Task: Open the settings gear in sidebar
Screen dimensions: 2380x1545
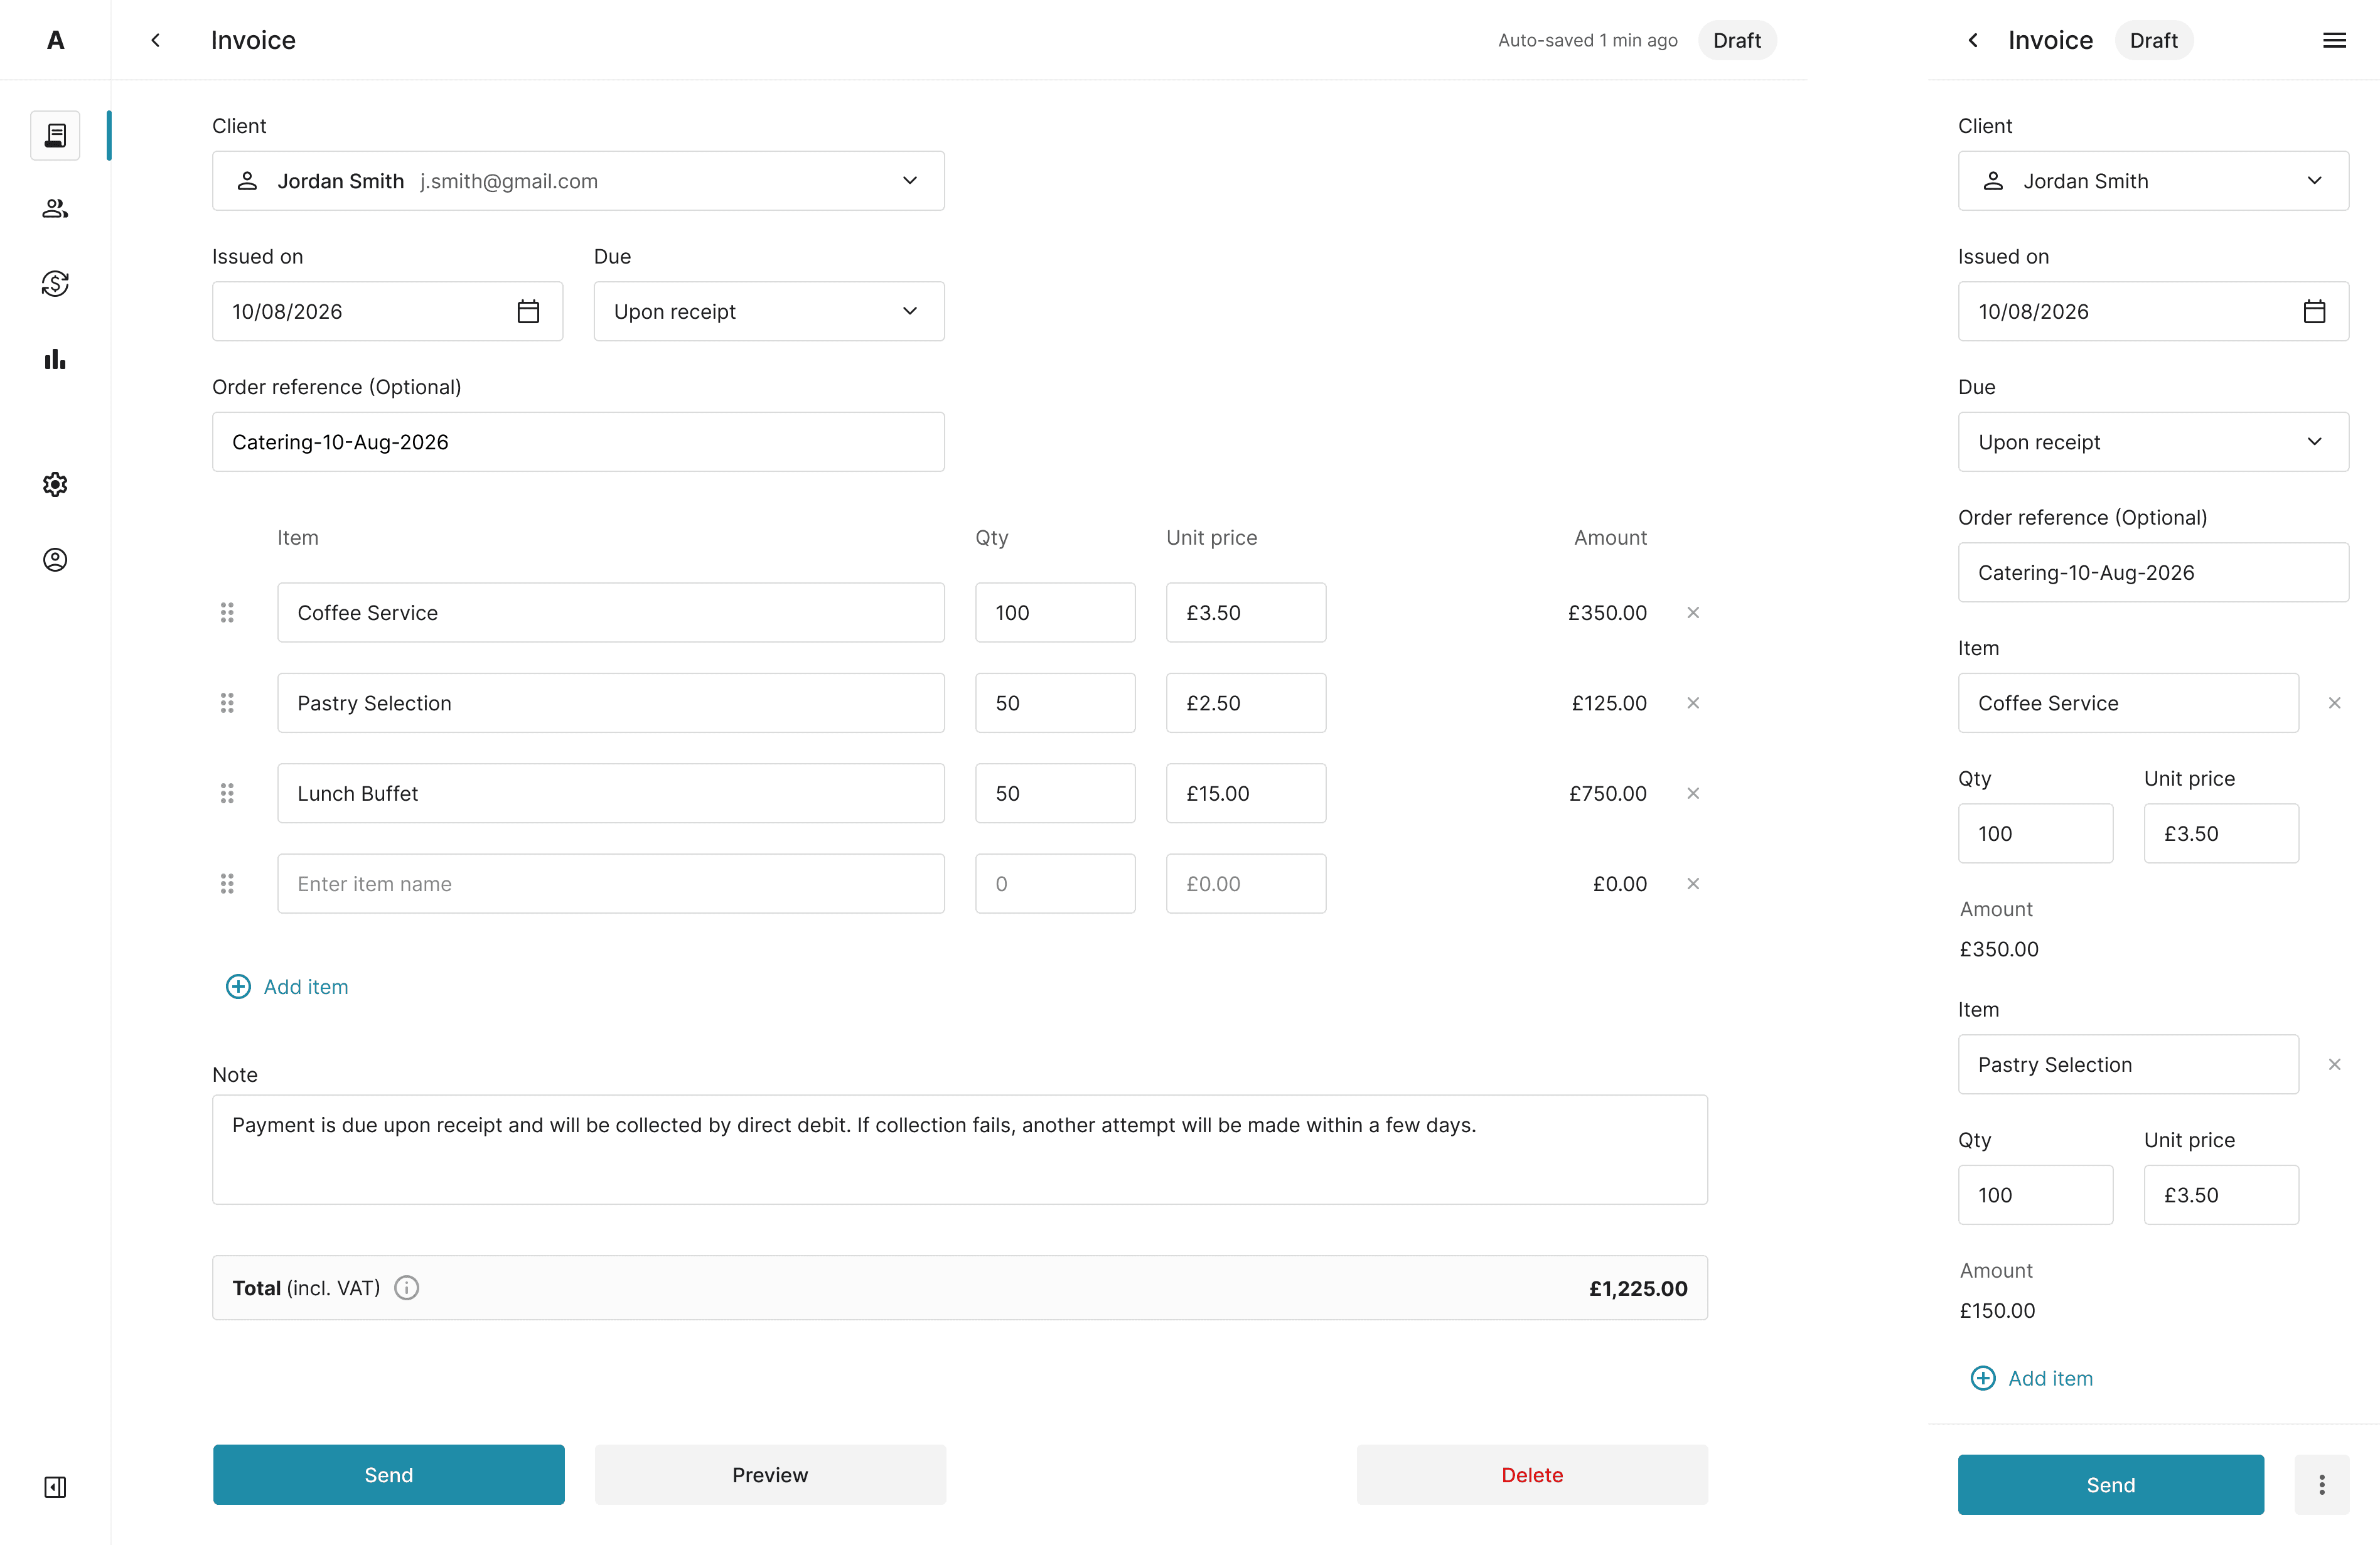Action: pyautogui.click(x=55, y=485)
